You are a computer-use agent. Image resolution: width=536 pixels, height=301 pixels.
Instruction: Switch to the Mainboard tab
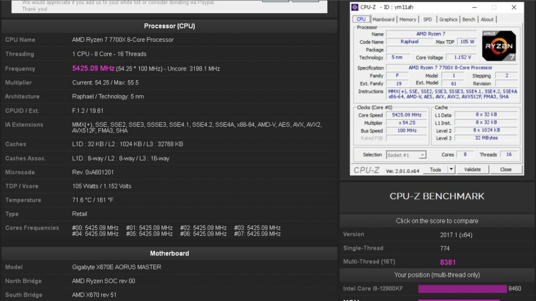[x=384, y=19]
